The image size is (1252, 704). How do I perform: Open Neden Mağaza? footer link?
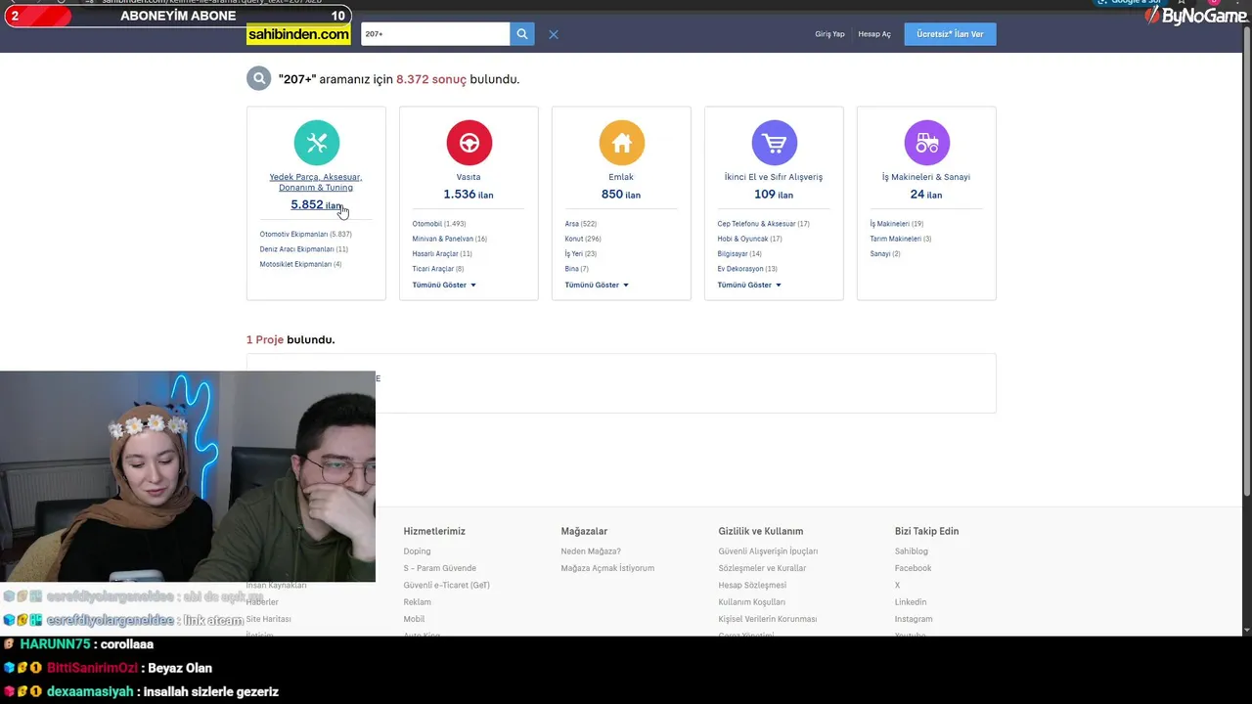pos(591,551)
